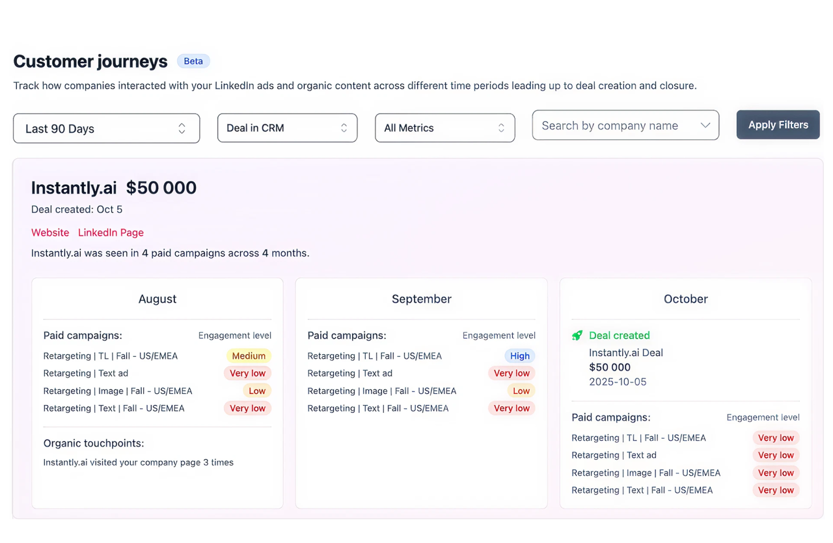Click the Instantly.ai $50 000 deal title

[113, 188]
